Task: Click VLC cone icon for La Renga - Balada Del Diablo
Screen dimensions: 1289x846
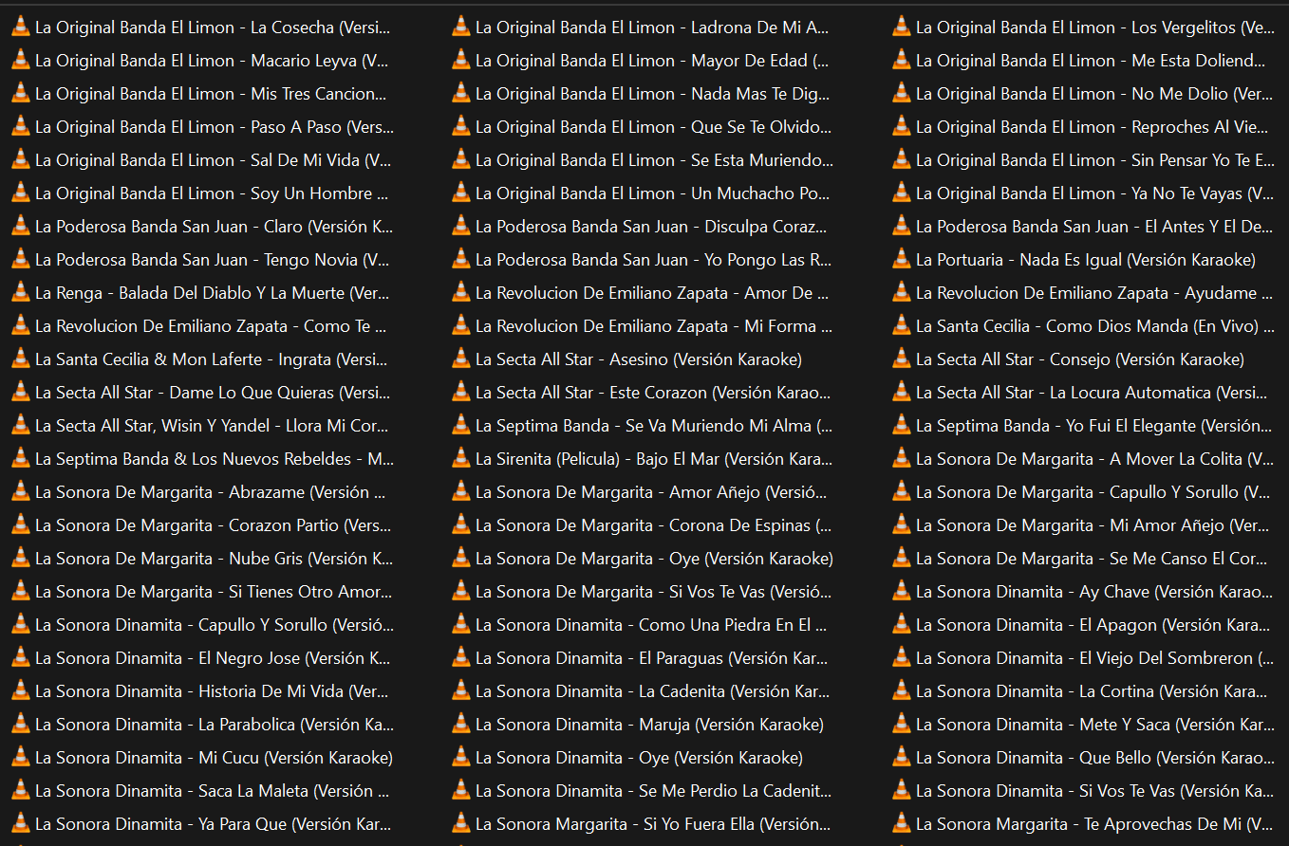Action: coord(20,292)
